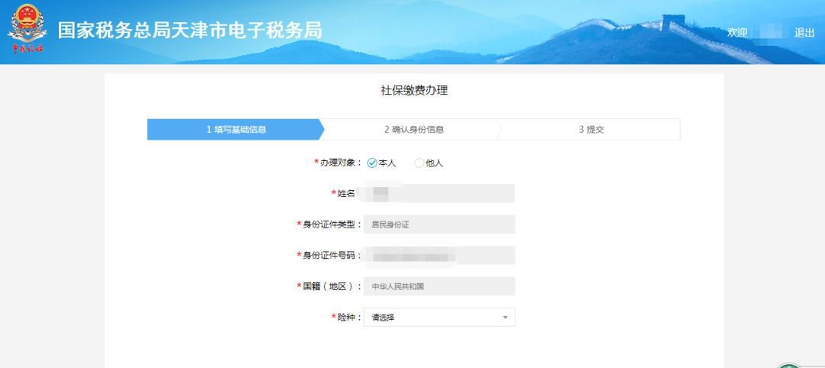
Task: Click the national tax emblem logo
Action: pos(27,29)
